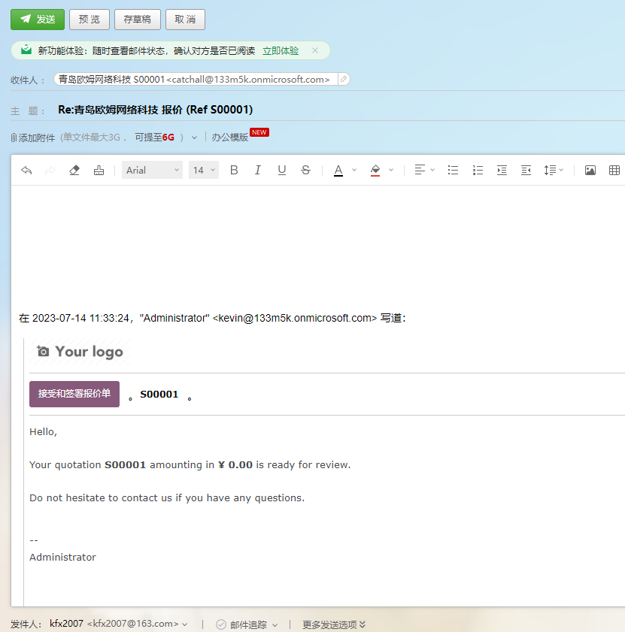Click the bold S00001 quotation heading

(159, 395)
